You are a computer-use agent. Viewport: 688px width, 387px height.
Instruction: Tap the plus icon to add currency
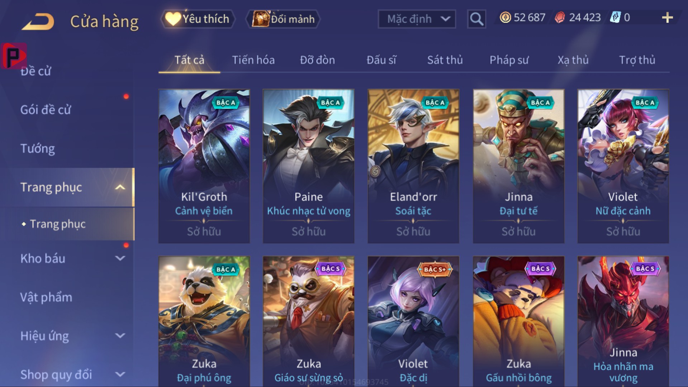(667, 18)
